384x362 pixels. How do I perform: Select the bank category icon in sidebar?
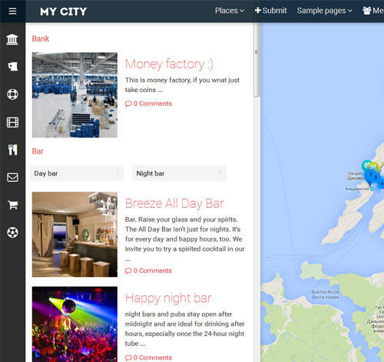click(12, 39)
